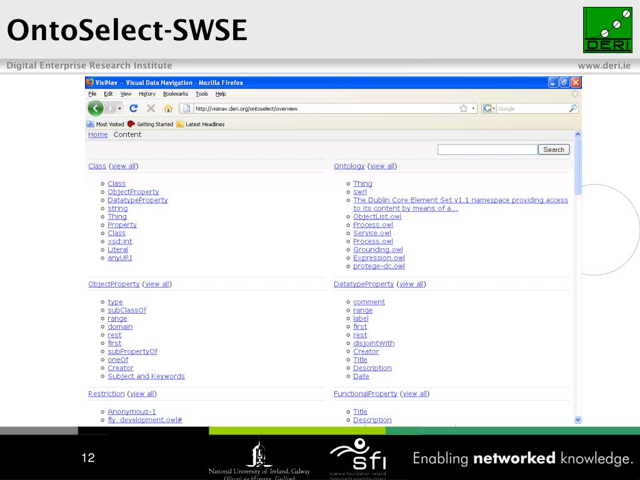Screen dimensions: 640x480
Task: Open the Dublin Core Element Set ontology link
Action: coord(461,204)
